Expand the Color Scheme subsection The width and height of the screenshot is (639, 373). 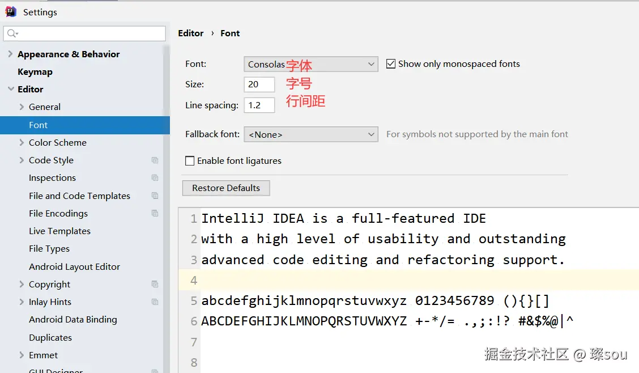[22, 142]
